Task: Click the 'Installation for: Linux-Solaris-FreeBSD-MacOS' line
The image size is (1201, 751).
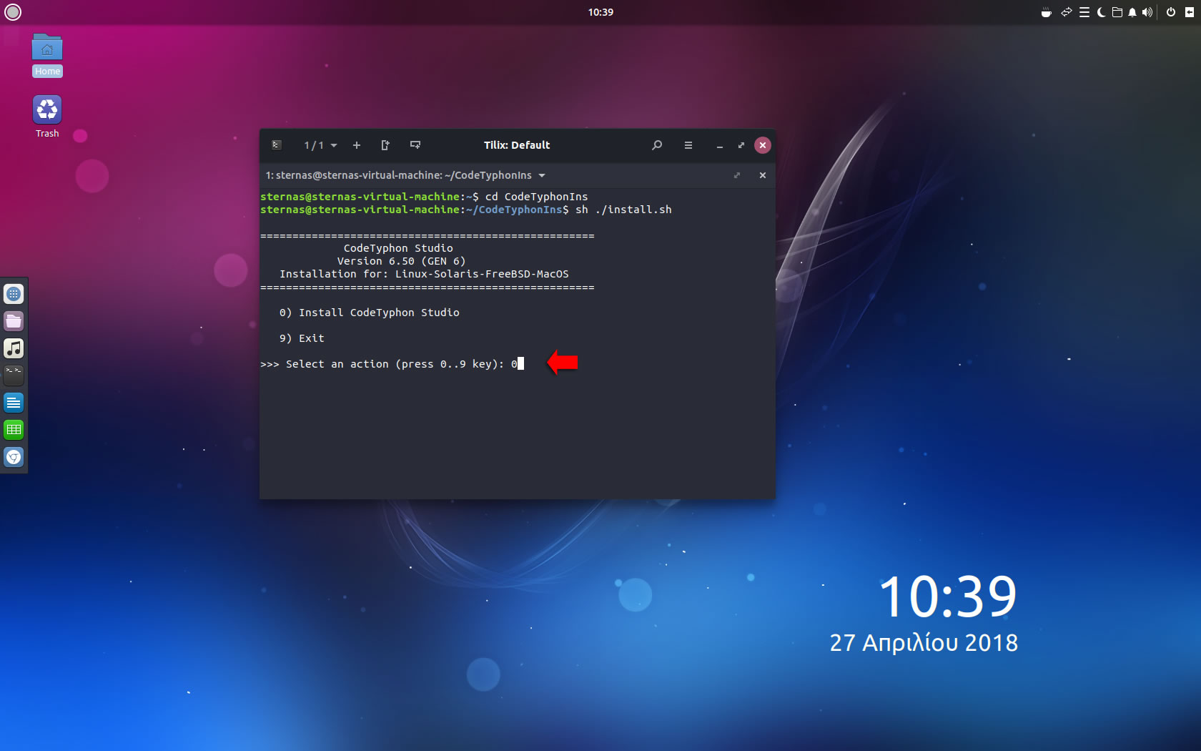Action: tap(425, 274)
